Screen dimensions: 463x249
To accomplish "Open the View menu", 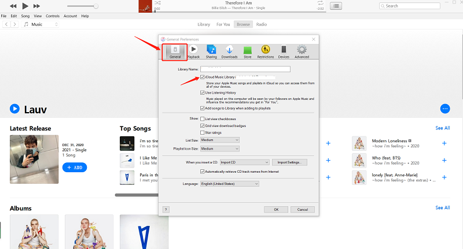I will (38, 16).
